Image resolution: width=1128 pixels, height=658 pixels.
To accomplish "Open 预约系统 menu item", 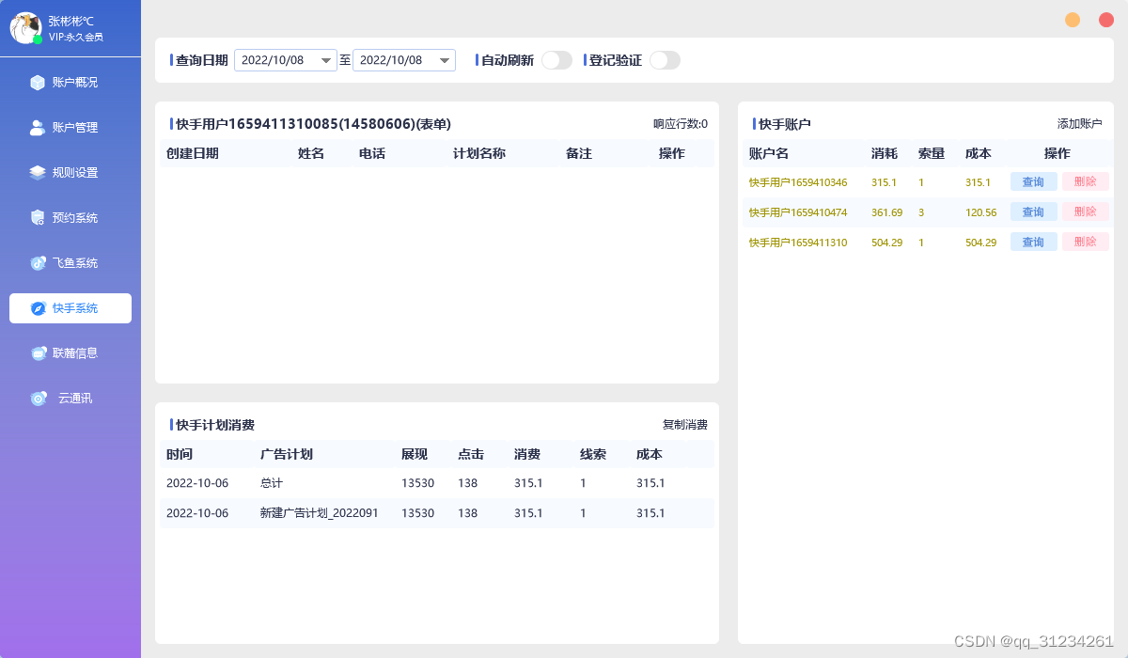I will (x=70, y=218).
